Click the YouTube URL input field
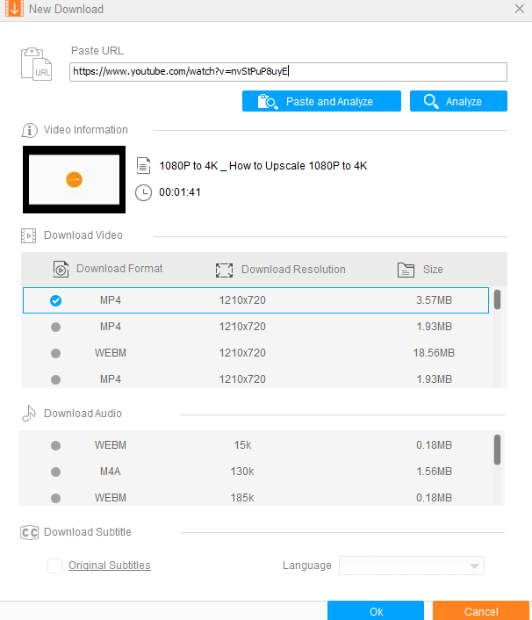The height and width of the screenshot is (620, 532). point(288,72)
